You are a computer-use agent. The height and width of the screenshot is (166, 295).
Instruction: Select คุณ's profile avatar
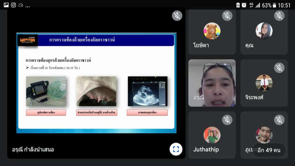(264, 31)
